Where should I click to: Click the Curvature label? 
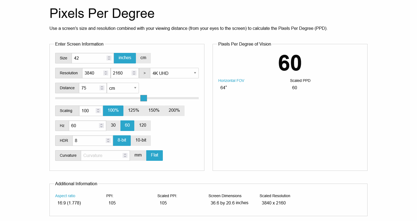pyautogui.click(x=68, y=155)
